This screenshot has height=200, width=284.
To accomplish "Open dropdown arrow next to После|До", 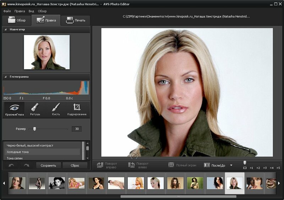I will pos(231,165).
